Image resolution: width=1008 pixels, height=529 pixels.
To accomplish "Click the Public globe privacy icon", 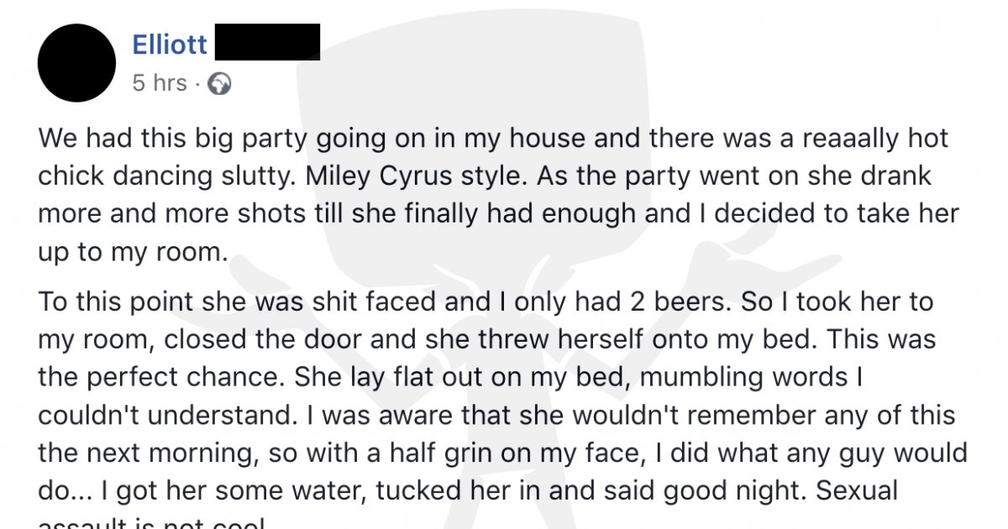I will tap(219, 84).
